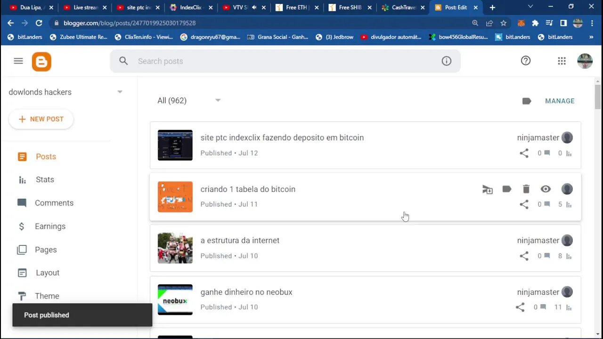Delete the tabela do bitcoin post

click(x=526, y=189)
